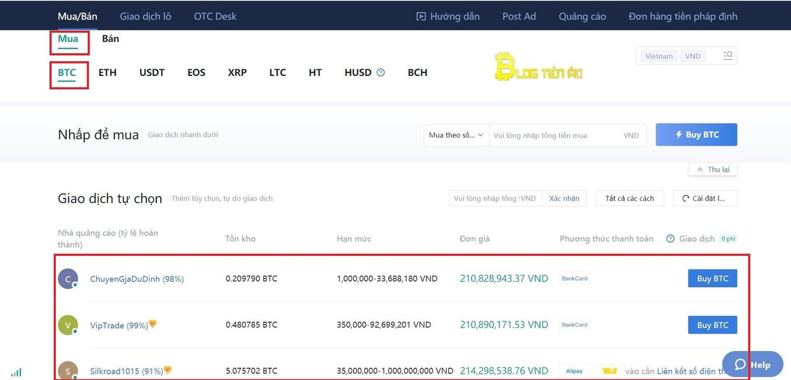
Task: Collapse the quick buy panel with Thu lại
Action: 713,169
